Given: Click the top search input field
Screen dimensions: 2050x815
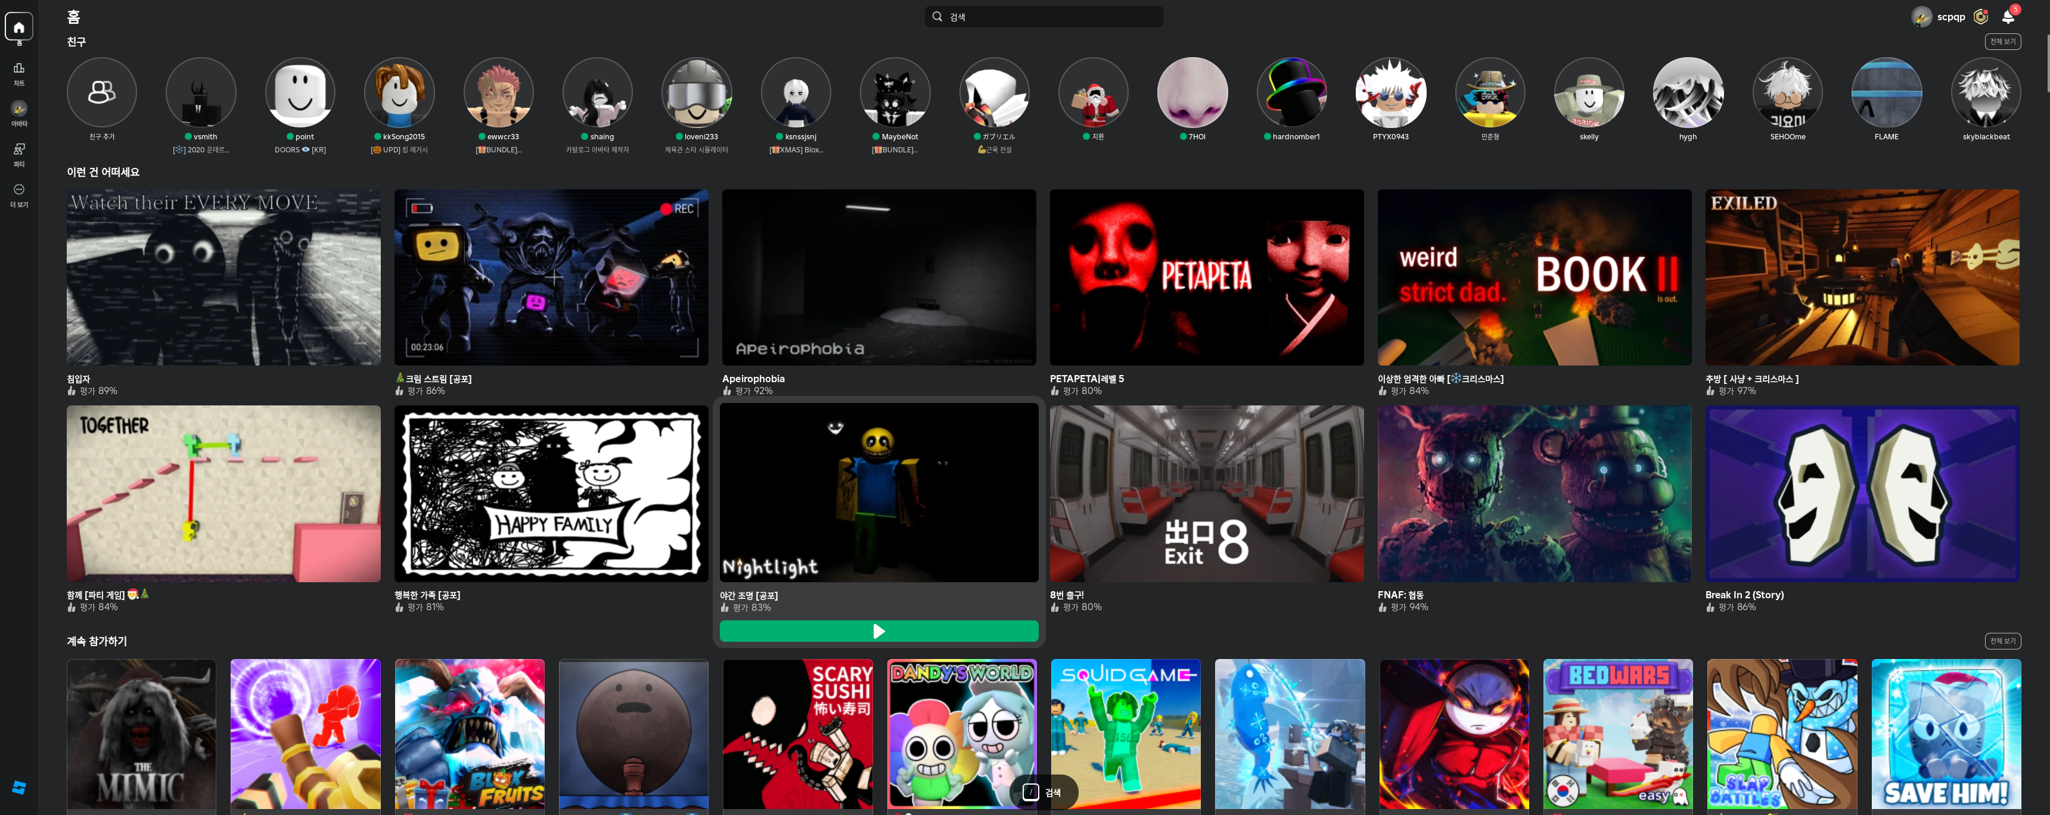Looking at the screenshot, I should point(1043,17).
